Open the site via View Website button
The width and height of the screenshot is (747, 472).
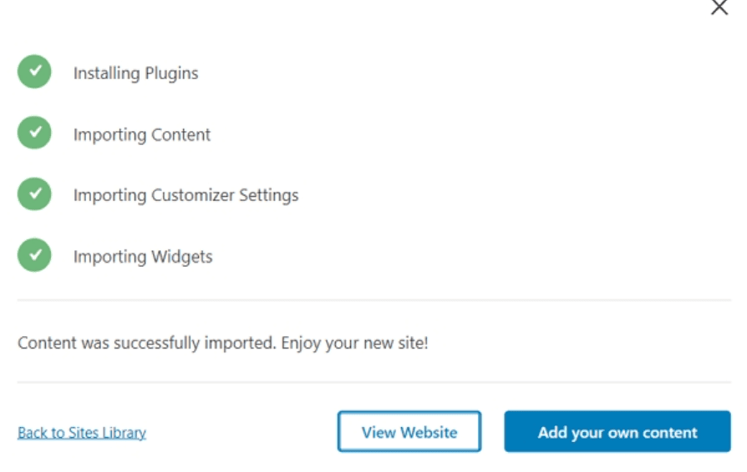click(x=409, y=432)
